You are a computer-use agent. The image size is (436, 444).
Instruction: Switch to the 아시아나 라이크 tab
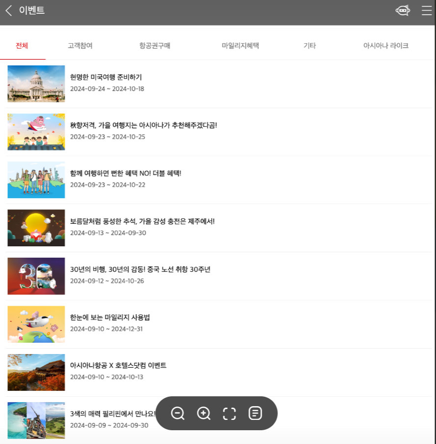(385, 46)
